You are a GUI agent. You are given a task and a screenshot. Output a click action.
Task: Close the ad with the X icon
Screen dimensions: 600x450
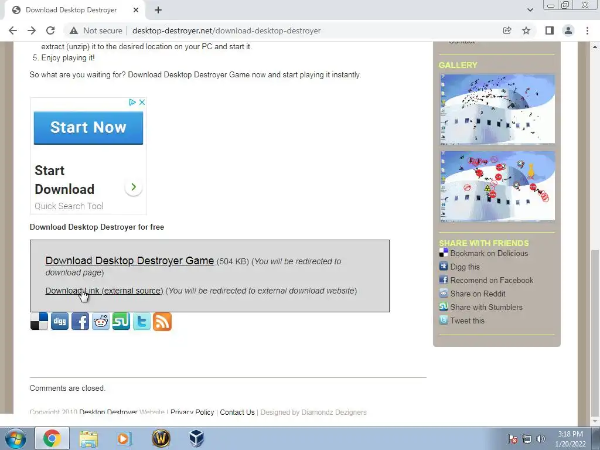tap(142, 102)
